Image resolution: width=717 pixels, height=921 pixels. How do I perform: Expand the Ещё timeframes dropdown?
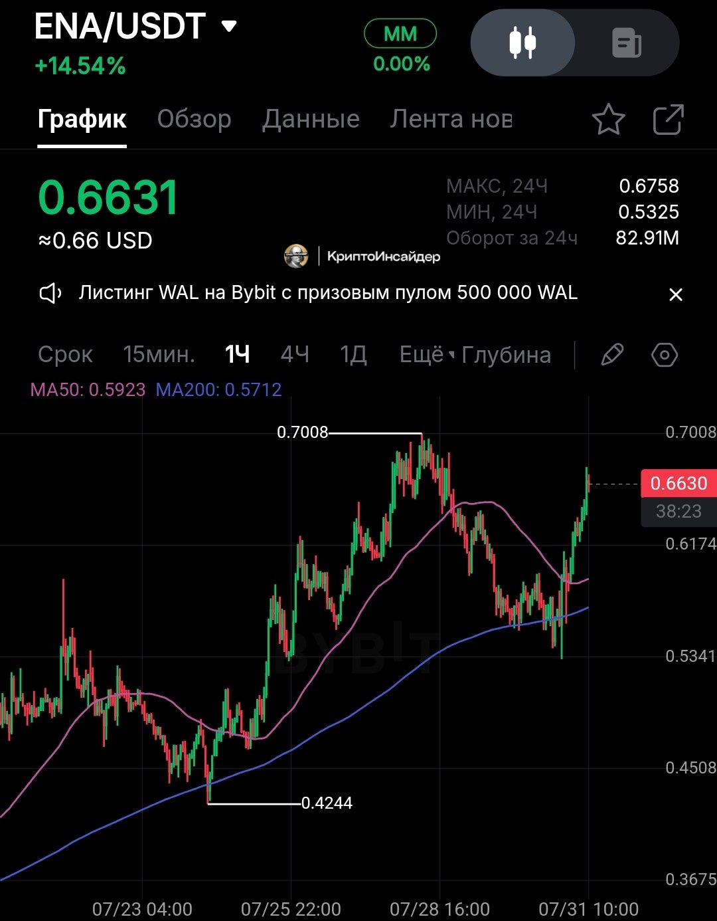tap(427, 354)
